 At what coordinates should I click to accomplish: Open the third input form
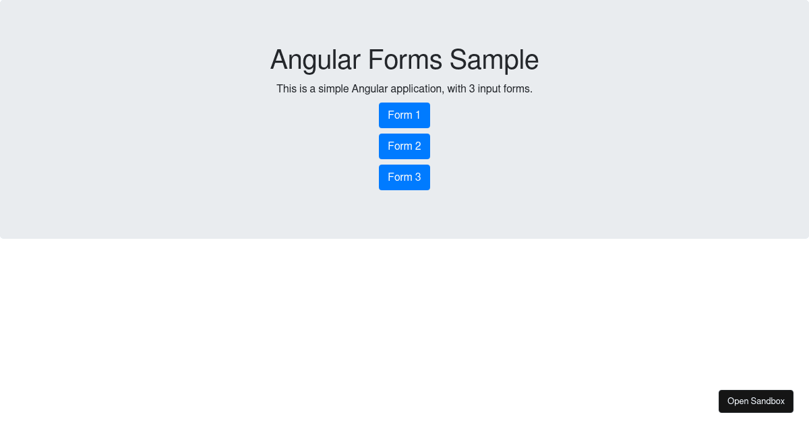coord(404,177)
